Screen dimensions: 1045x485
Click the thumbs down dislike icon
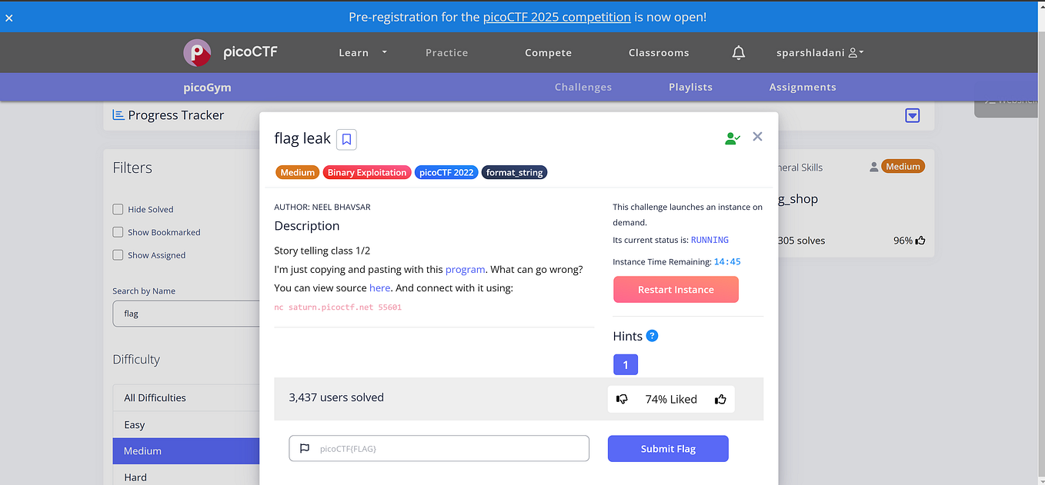click(622, 399)
